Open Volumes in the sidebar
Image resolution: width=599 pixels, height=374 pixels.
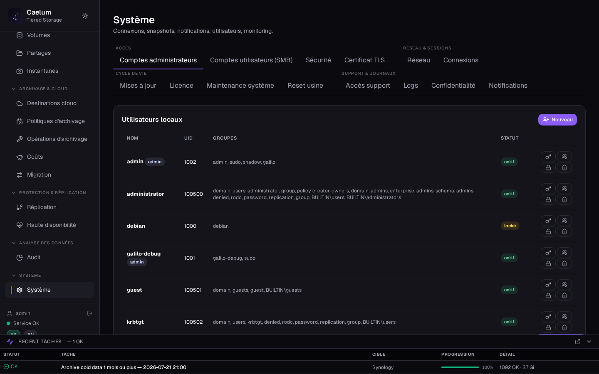pyautogui.click(x=50, y=35)
